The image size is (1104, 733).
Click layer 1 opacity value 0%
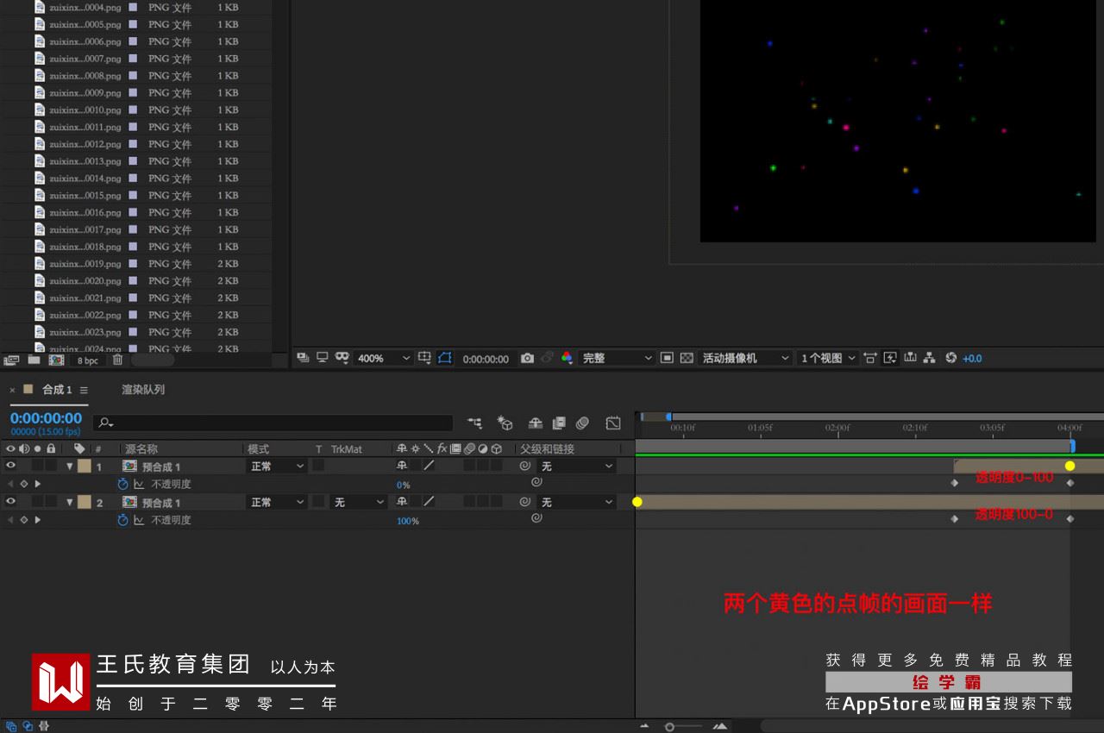tap(404, 486)
